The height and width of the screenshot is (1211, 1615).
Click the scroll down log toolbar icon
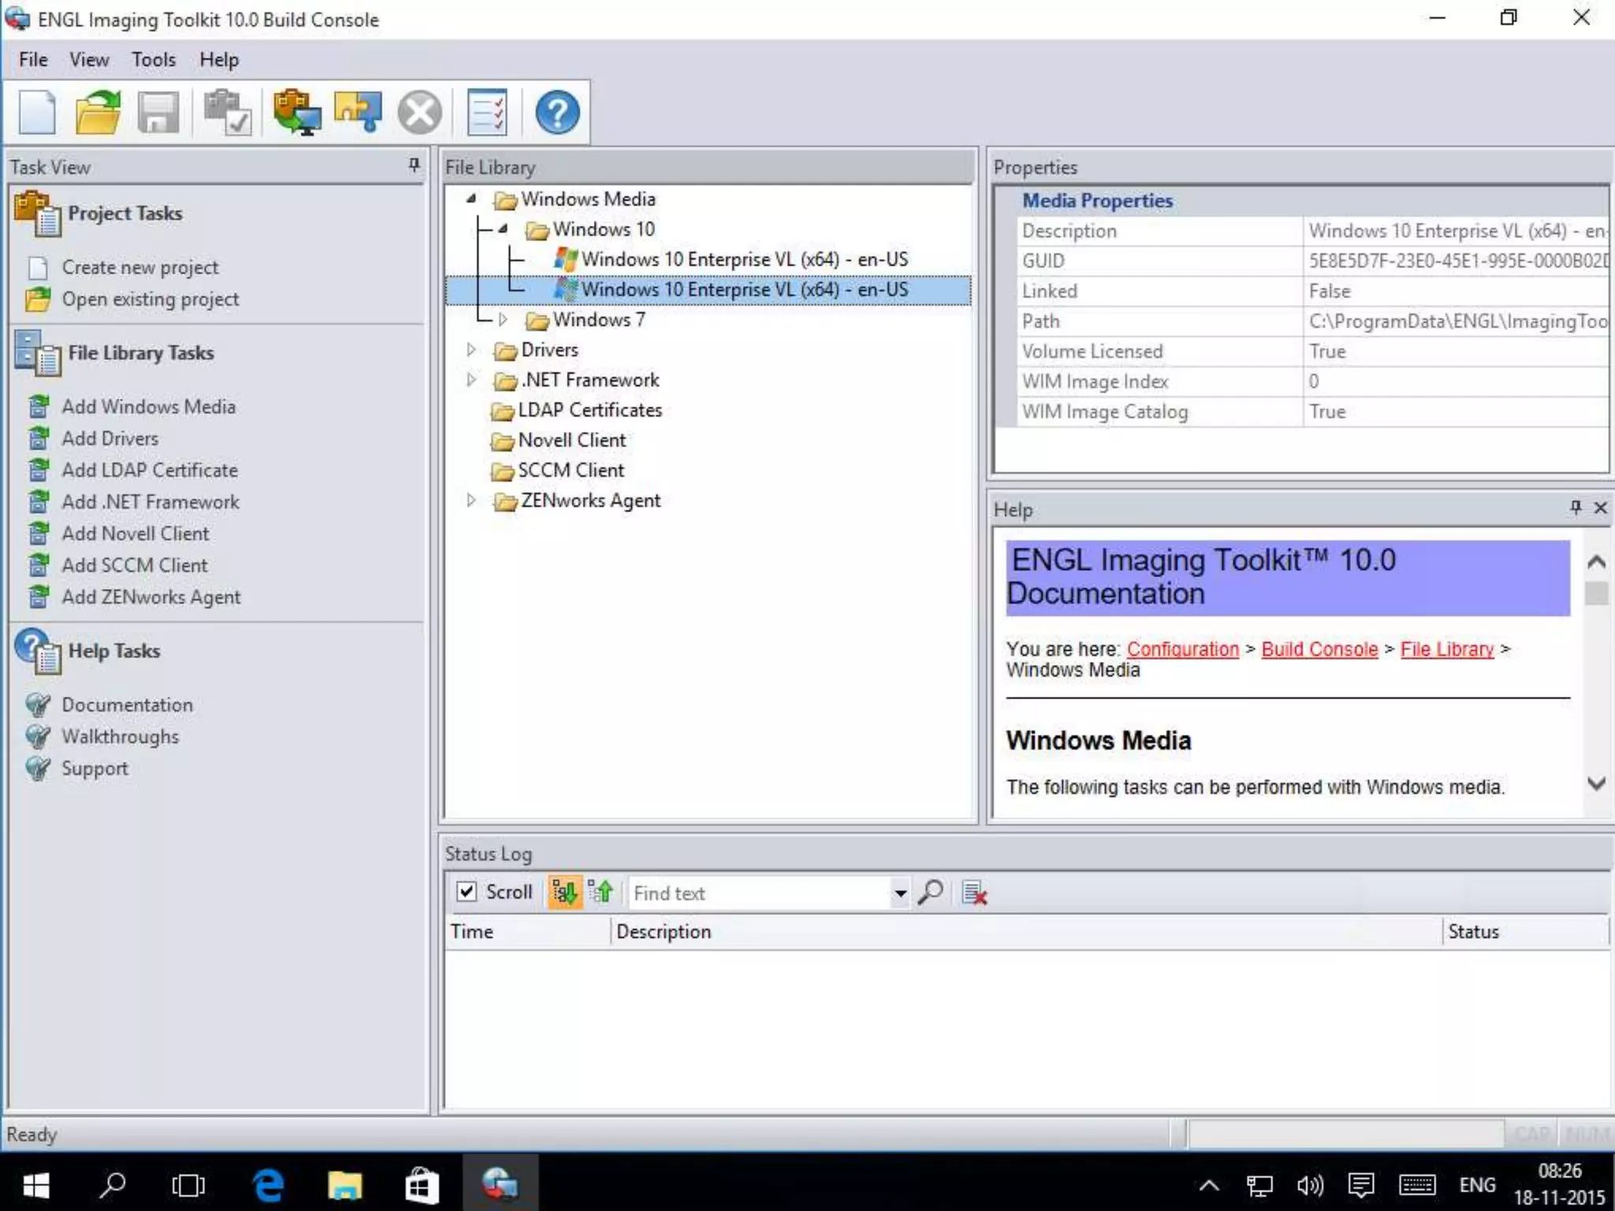565,892
